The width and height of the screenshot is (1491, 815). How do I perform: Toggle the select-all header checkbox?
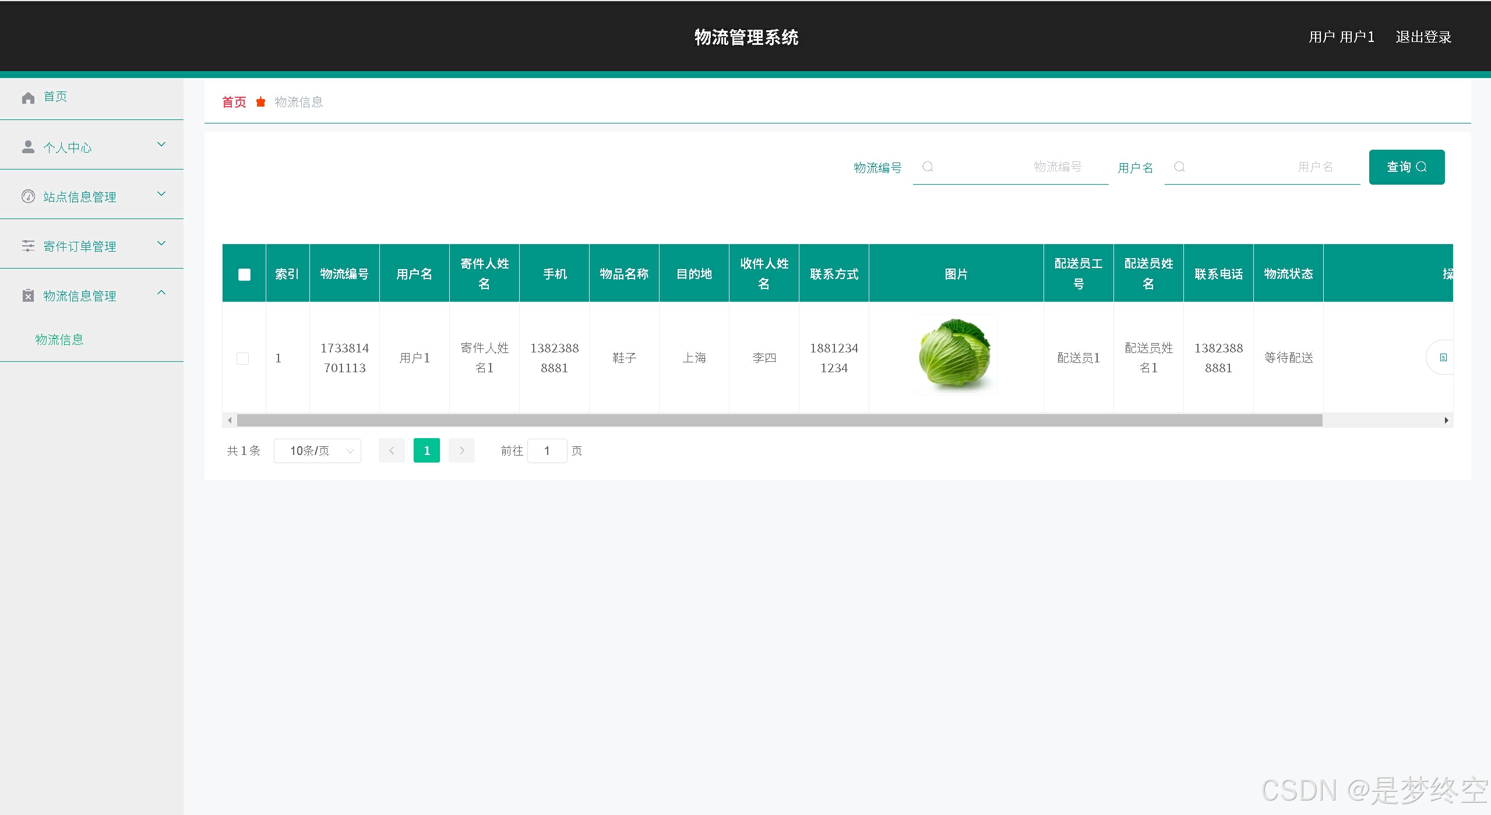[244, 274]
